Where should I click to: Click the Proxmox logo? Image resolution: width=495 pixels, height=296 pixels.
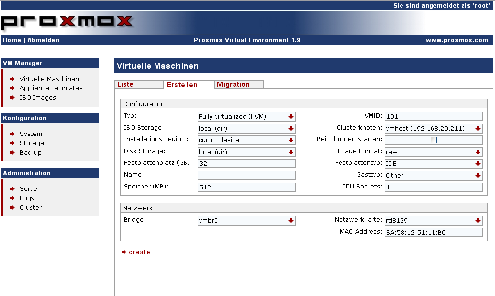pyautogui.click(x=67, y=23)
